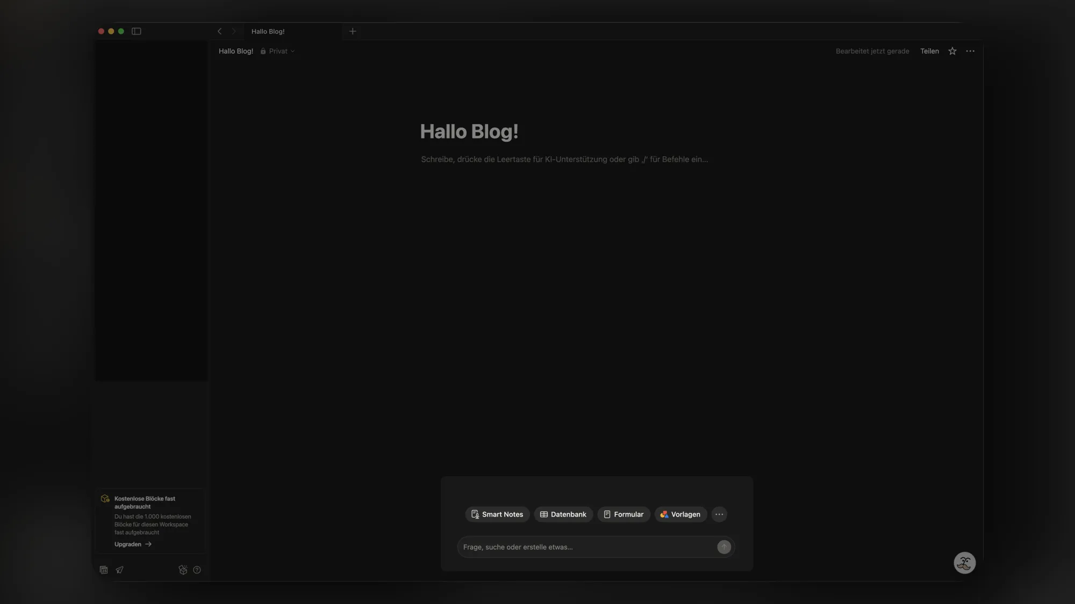This screenshot has width=1075, height=604.
Task: Toggle the sidebar panel icon
Action: pos(137,31)
